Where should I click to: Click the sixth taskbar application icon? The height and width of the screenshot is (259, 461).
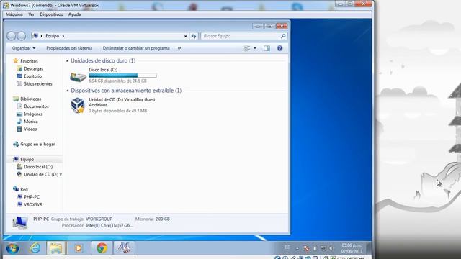[x=125, y=248]
